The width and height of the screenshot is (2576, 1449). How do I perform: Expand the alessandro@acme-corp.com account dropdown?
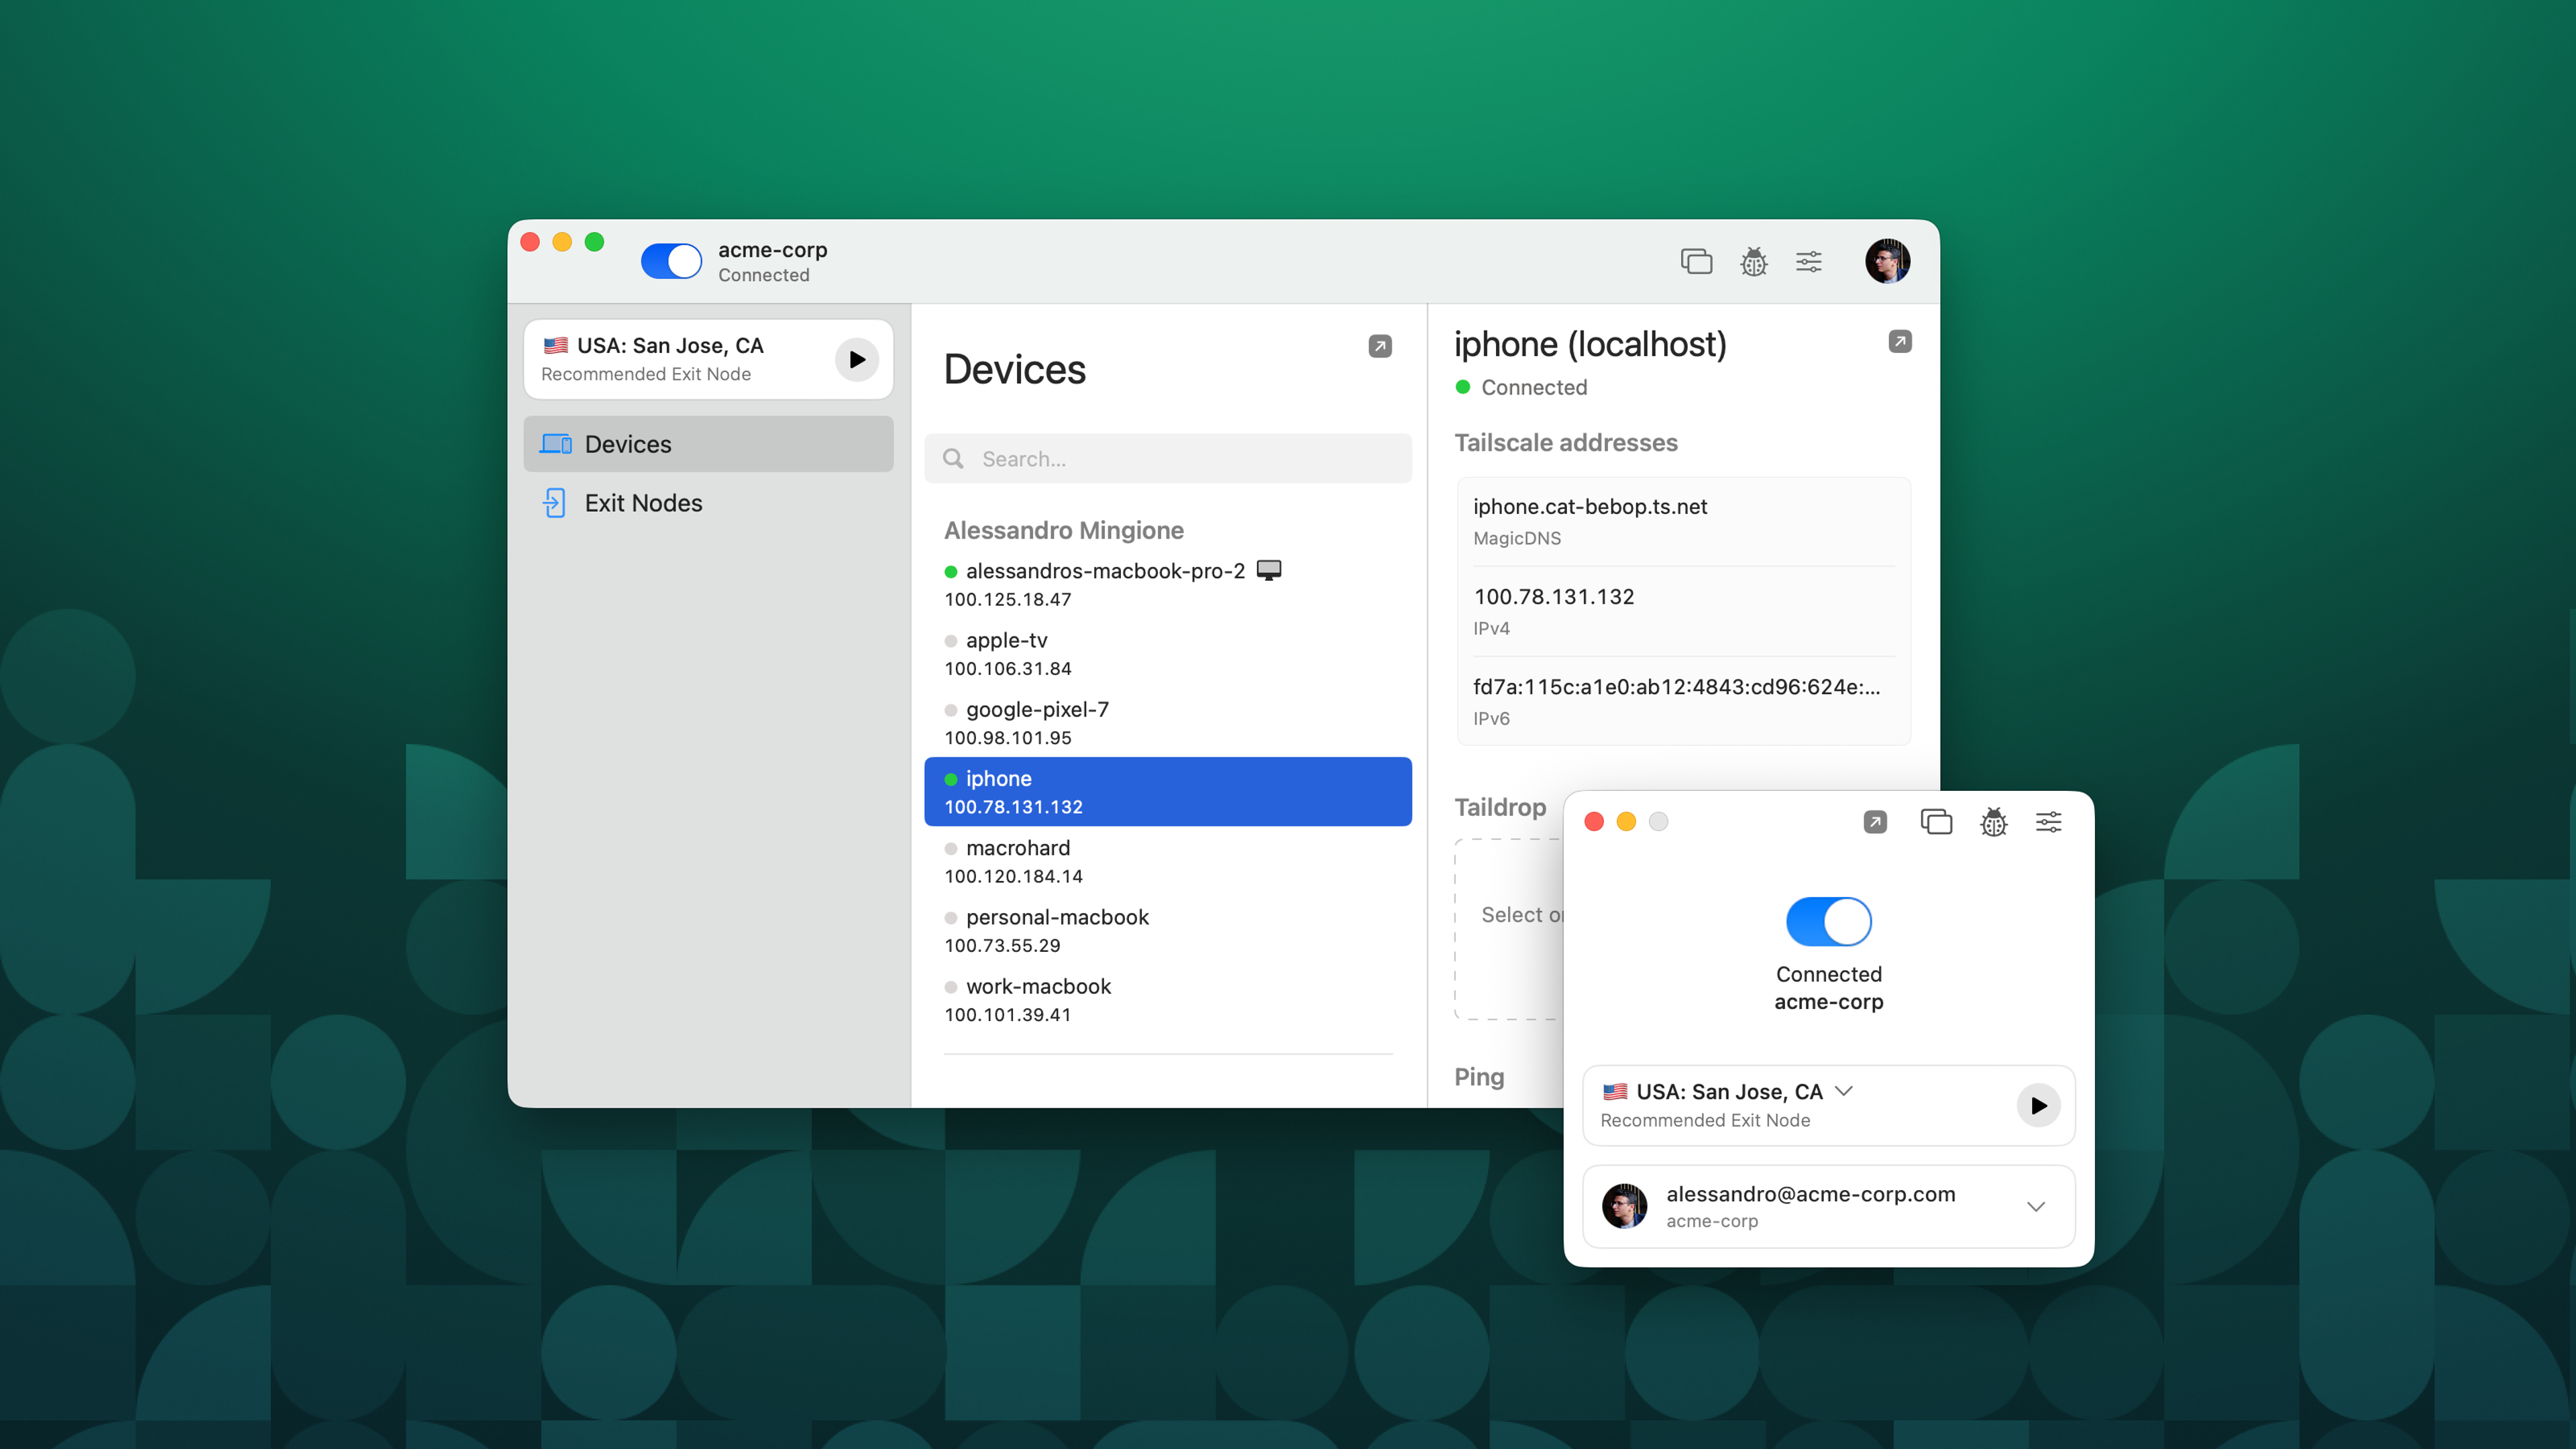coord(2036,1206)
